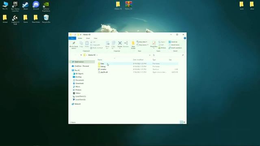Select the Discord desktop shortcut
Screen dimensions: 260x146
click(36, 6)
